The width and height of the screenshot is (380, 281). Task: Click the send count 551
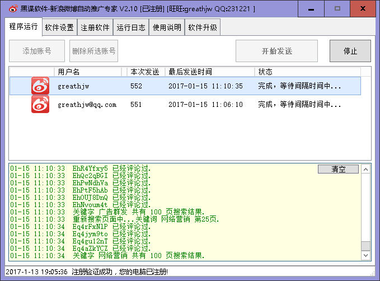coord(136,105)
